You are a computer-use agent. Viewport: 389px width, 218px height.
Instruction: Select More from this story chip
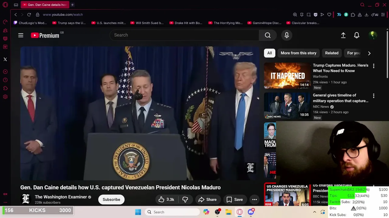(x=298, y=53)
